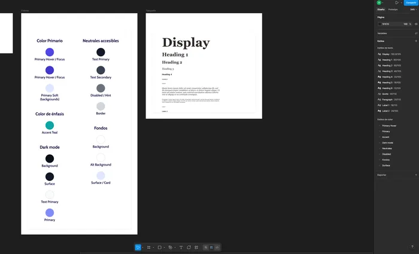Screen dimensions: 419x254
Task: Toggle page background visibility eye icon
Action: [415, 24]
